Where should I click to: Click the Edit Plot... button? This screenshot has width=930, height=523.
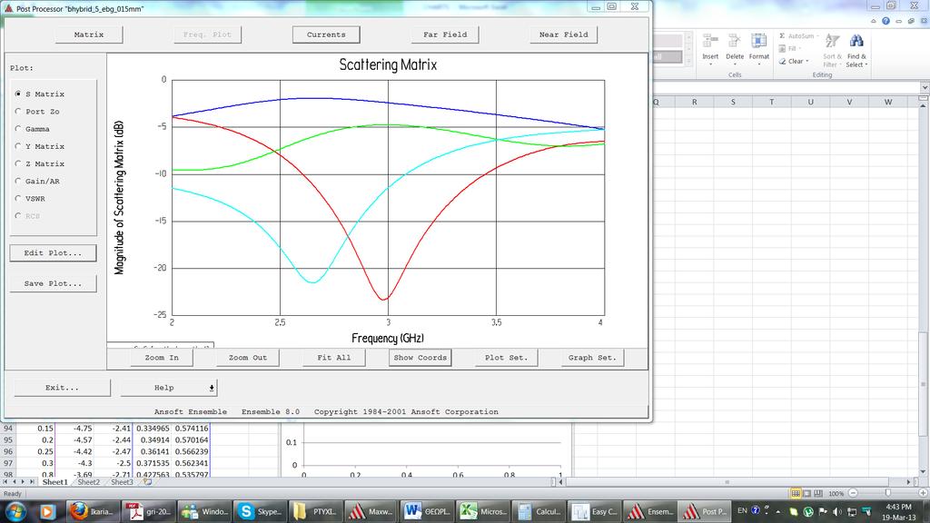point(53,252)
